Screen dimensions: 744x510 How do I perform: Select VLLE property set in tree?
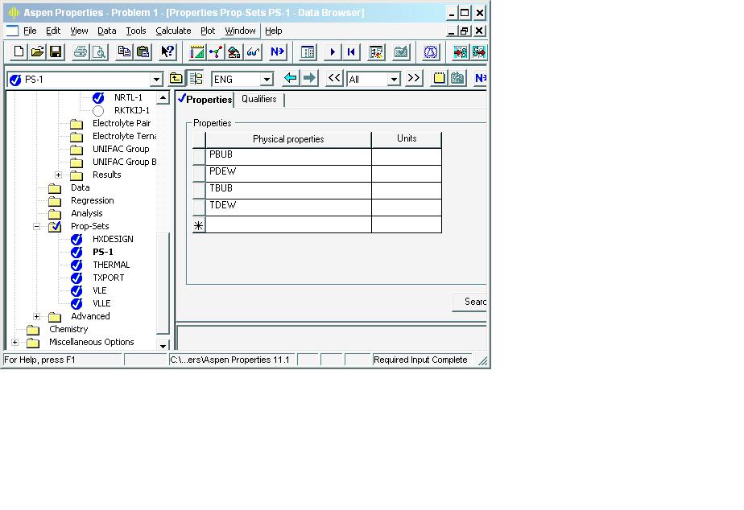[101, 303]
